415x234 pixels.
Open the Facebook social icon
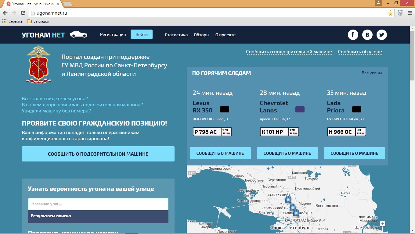click(x=353, y=35)
